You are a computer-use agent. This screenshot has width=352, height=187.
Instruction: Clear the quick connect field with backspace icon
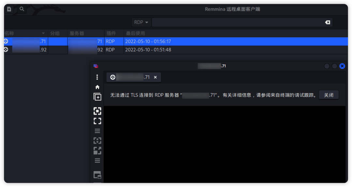click(328, 22)
